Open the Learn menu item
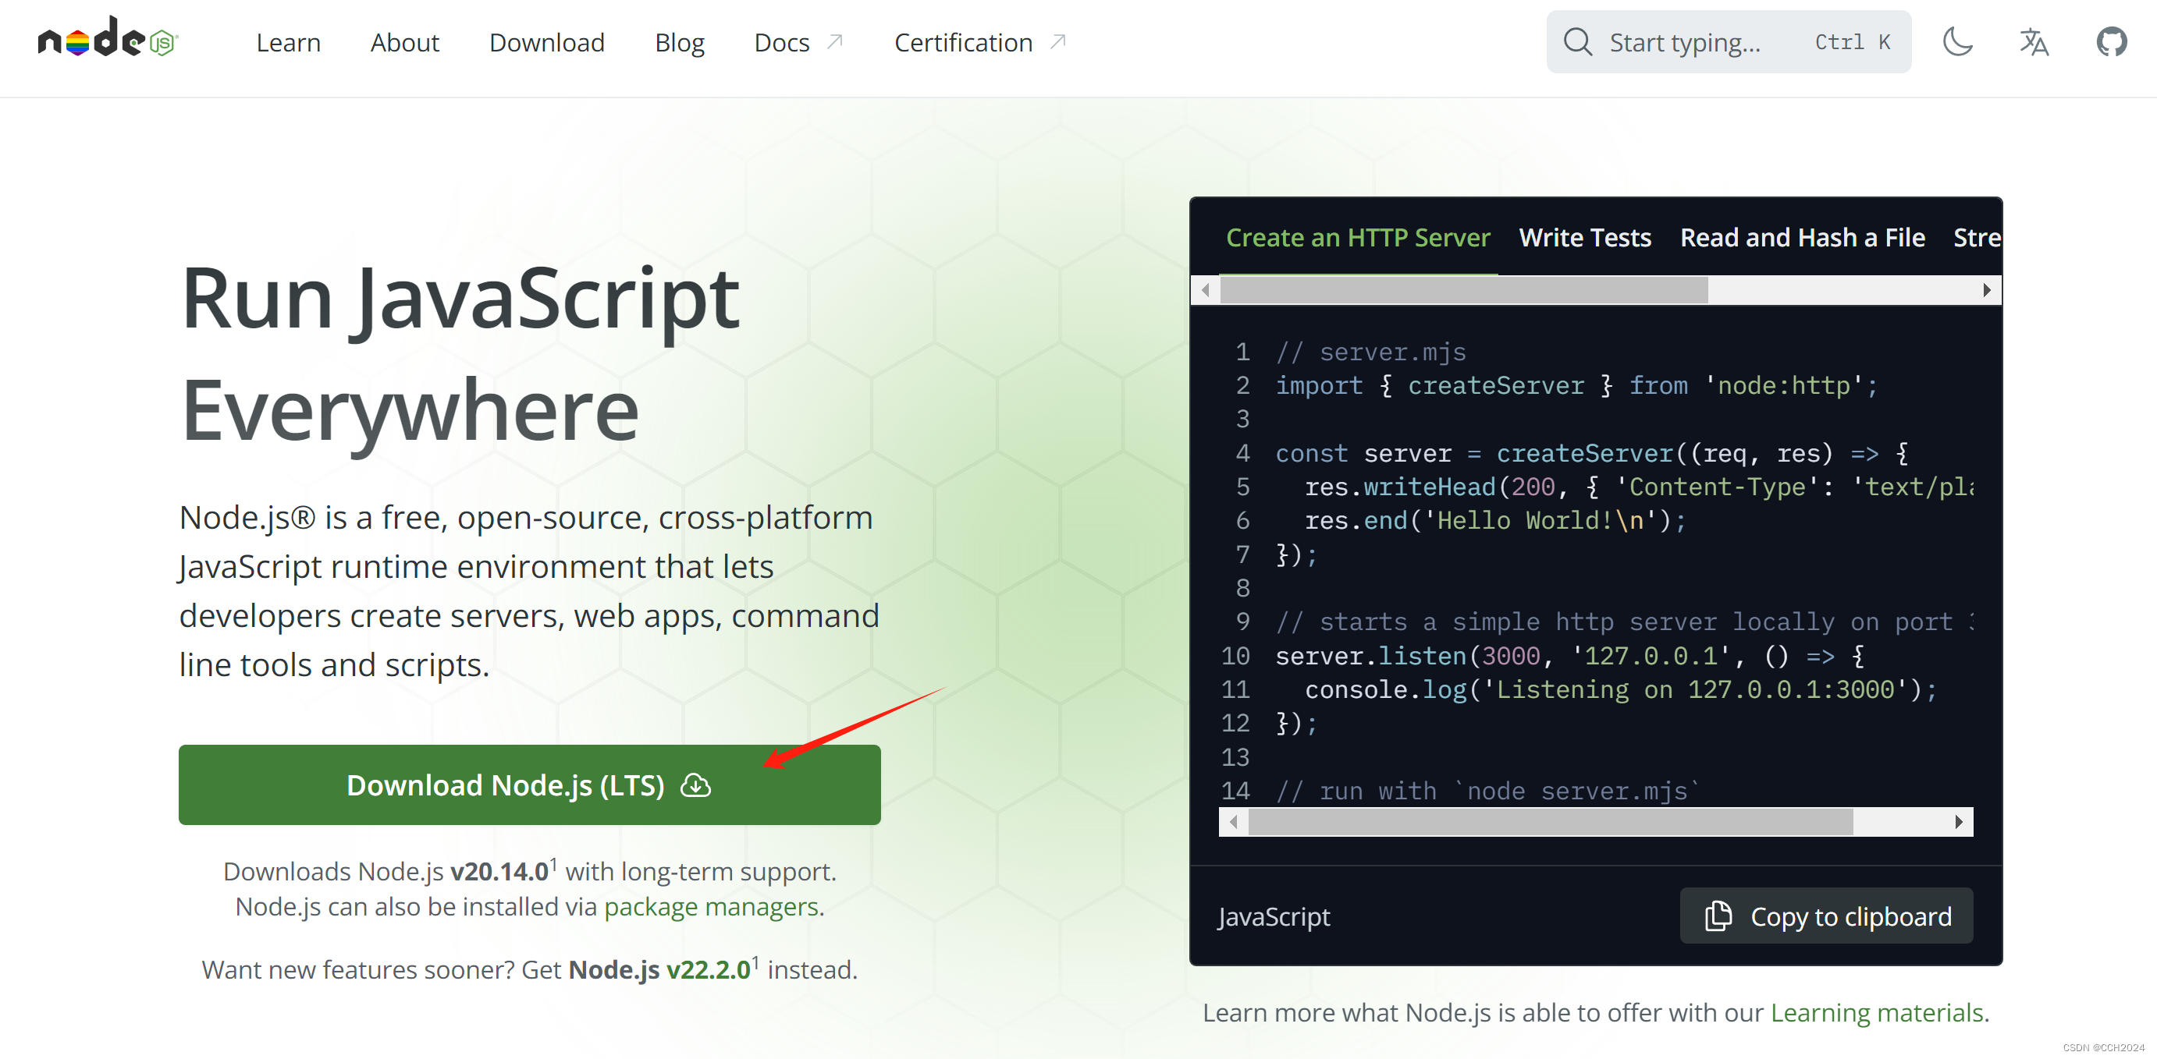 click(x=288, y=42)
